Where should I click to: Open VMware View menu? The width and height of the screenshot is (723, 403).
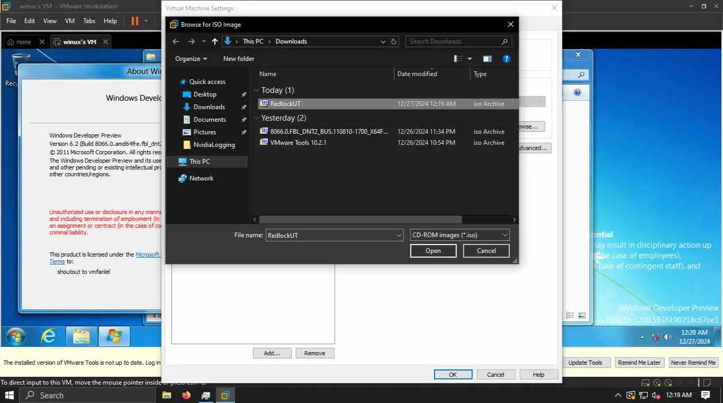pos(50,21)
